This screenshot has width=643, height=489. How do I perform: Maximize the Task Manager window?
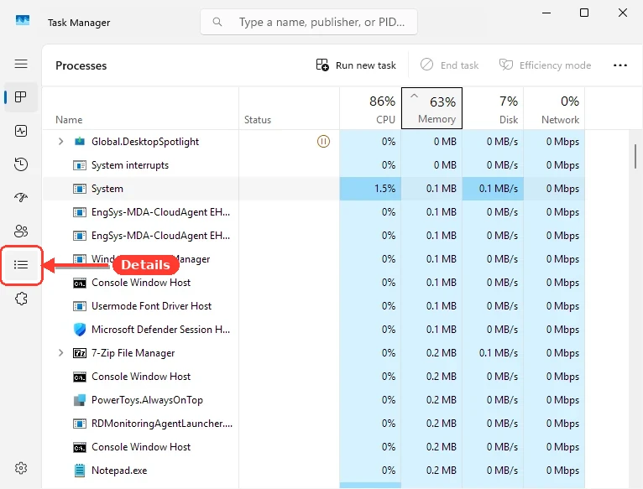(584, 13)
